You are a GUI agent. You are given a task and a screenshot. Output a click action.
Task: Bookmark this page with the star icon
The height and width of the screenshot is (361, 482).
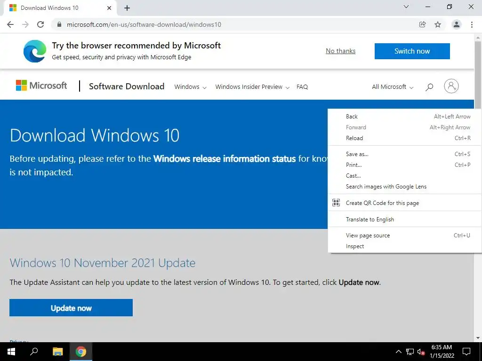pos(438,24)
